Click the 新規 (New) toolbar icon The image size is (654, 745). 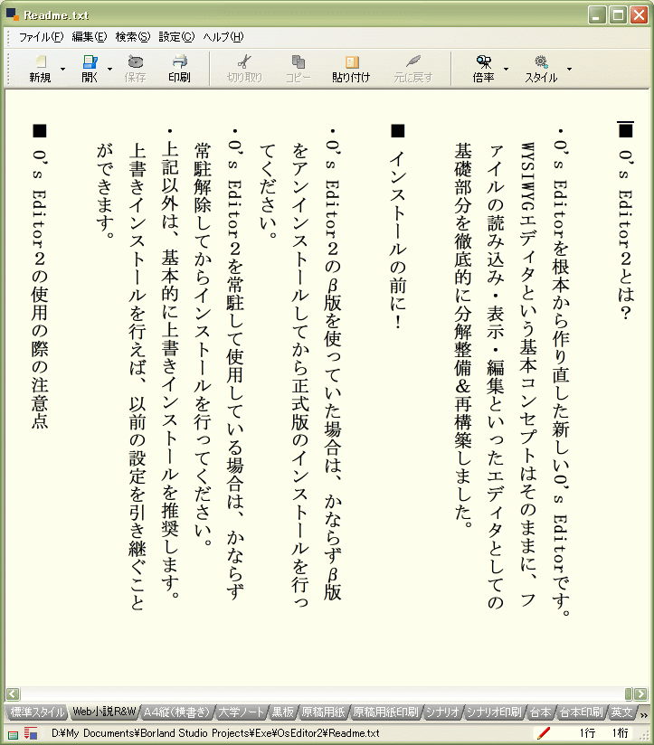41,61
